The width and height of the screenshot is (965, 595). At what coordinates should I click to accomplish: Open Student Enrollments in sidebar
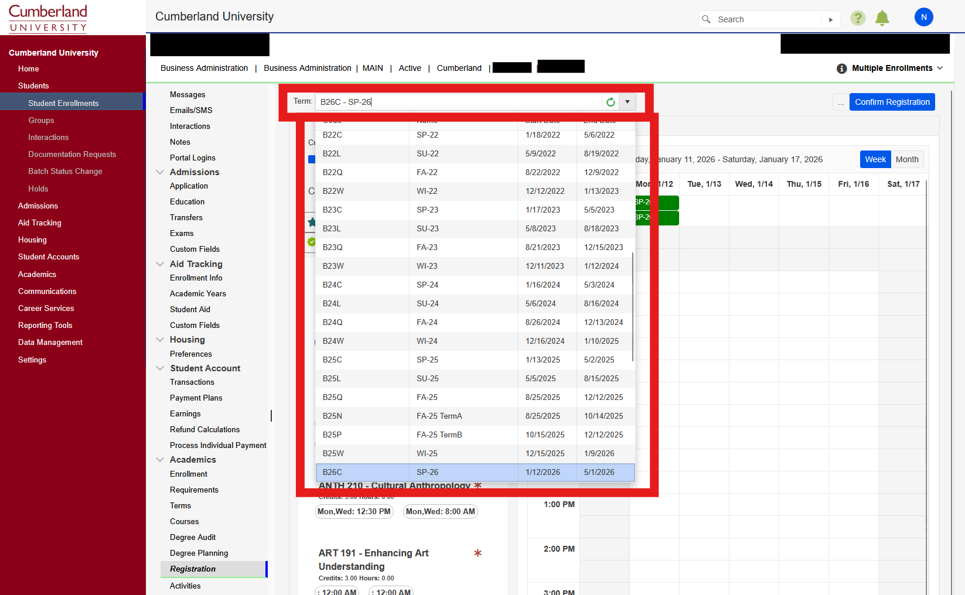tap(63, 103)
